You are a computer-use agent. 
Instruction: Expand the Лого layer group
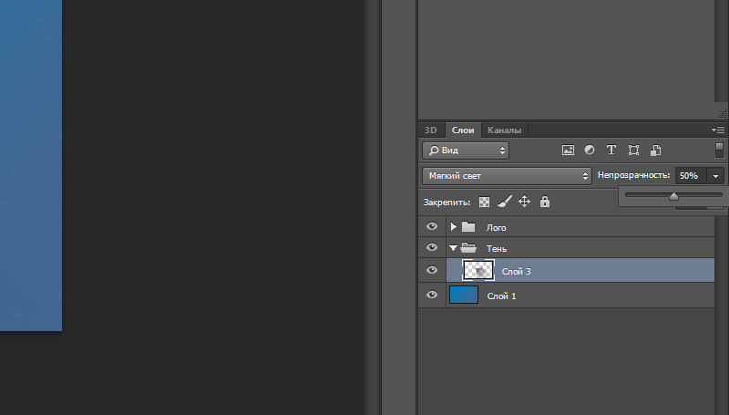click(454, 227)
